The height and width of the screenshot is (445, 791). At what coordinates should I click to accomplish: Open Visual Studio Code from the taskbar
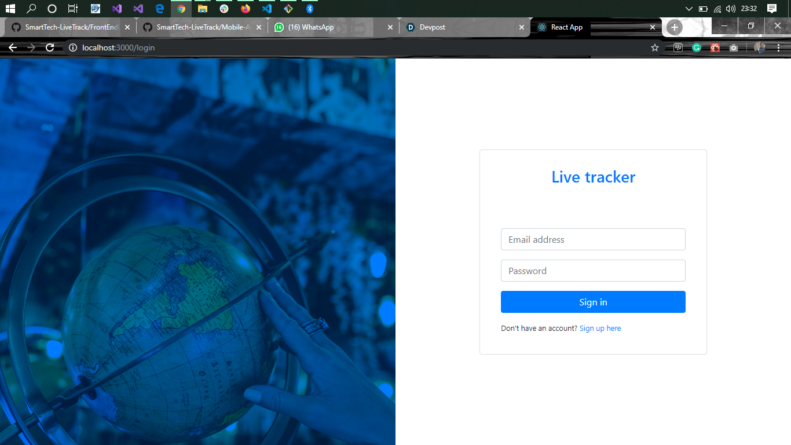tap(266, 9)
